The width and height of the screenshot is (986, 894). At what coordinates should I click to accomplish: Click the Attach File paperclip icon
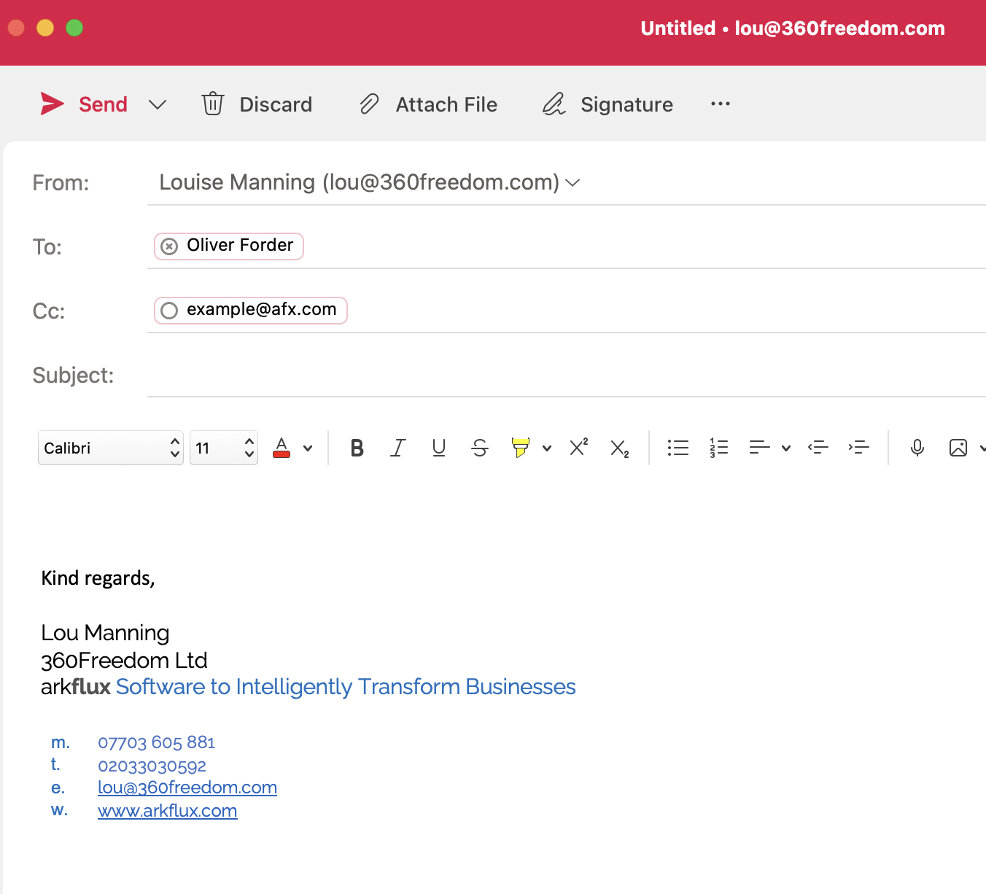point(370,104)
